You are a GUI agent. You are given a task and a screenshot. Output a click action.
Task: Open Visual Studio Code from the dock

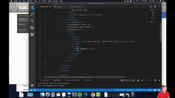tap(85, 94)
